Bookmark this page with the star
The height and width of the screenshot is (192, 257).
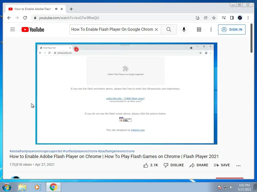[214, 18]
